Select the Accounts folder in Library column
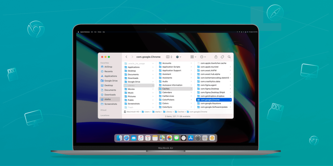 tap(175, 63)
